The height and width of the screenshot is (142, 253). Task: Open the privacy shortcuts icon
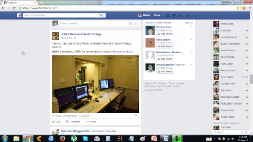point(188,15)
